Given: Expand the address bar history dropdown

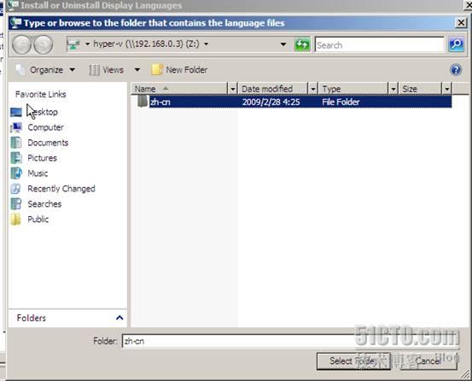Looking at the screenshot, I should pos(283,44).
